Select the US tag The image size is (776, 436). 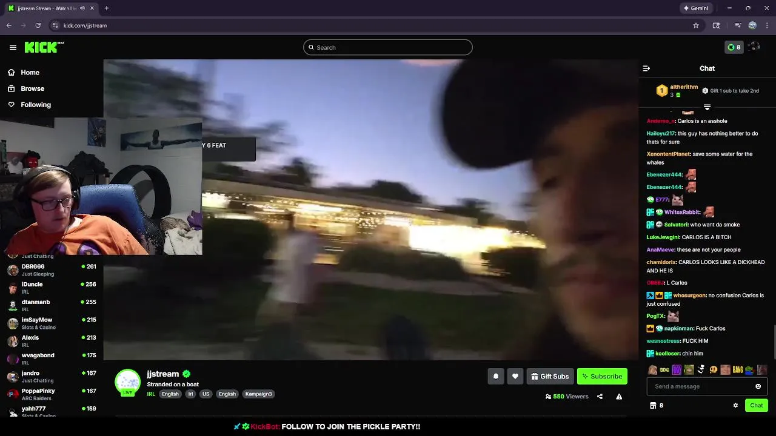click(x=206, y=394)
